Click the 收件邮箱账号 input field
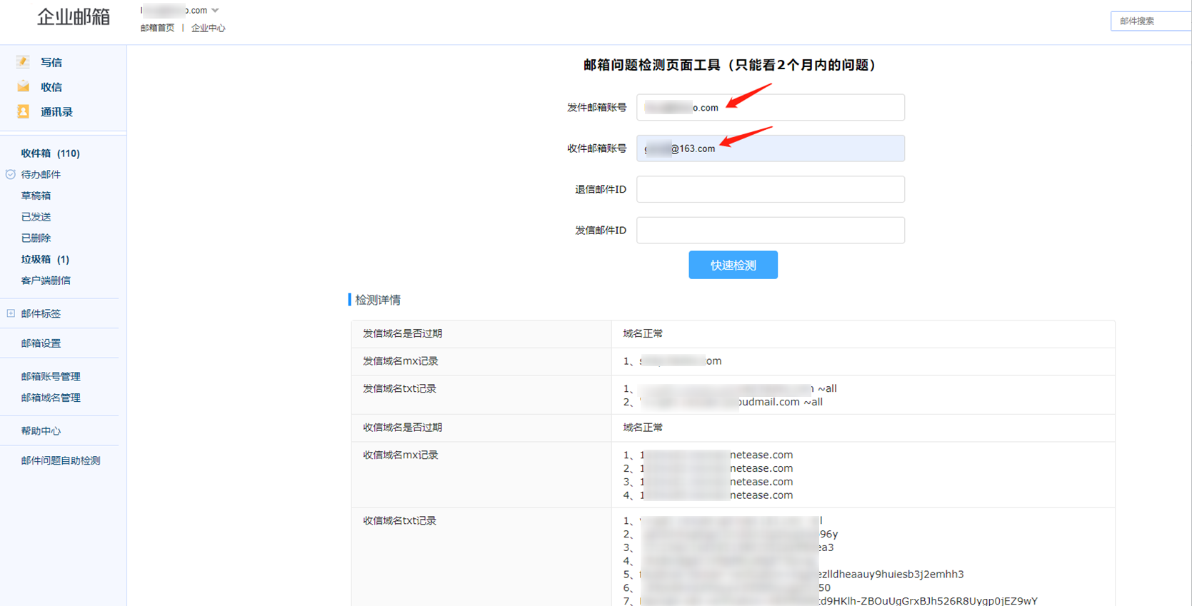 771,148
